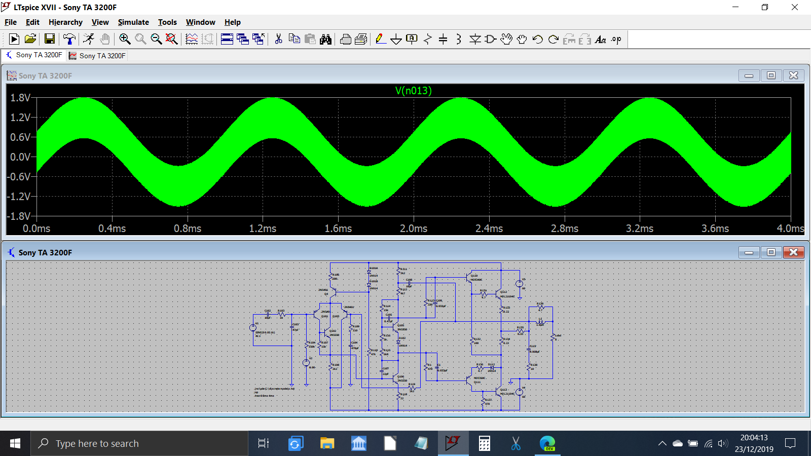
Task: Open the Simulate menu
Action: tap(133, 22)
